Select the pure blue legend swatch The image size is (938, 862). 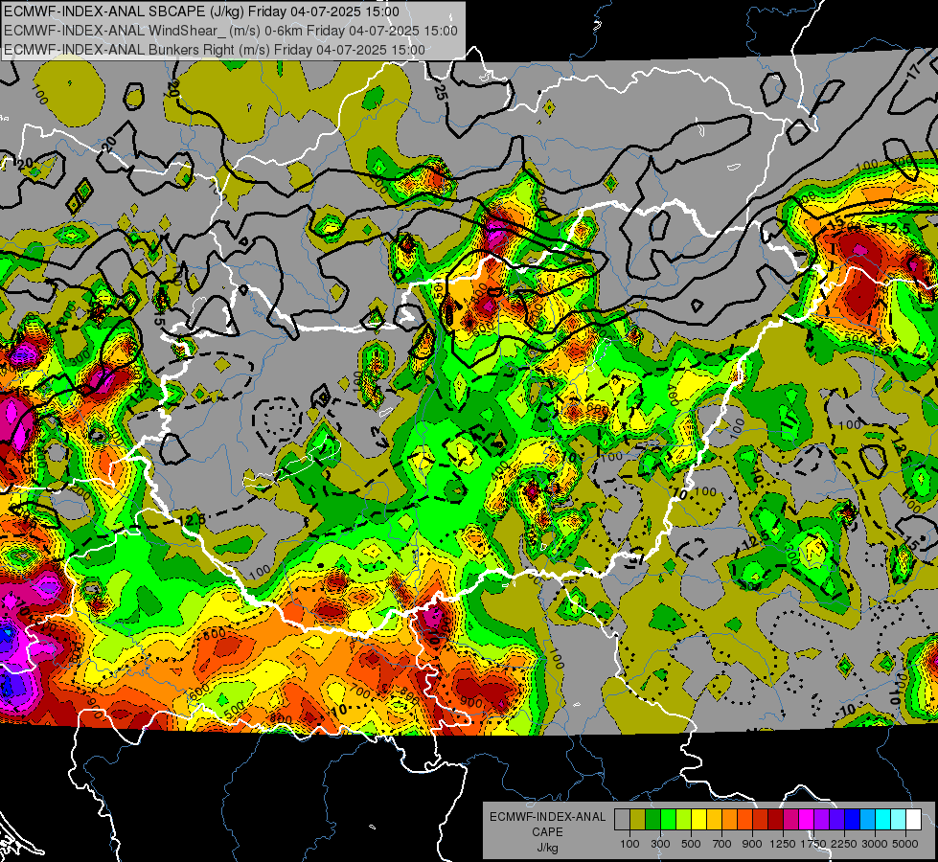[x=853, y=819]
